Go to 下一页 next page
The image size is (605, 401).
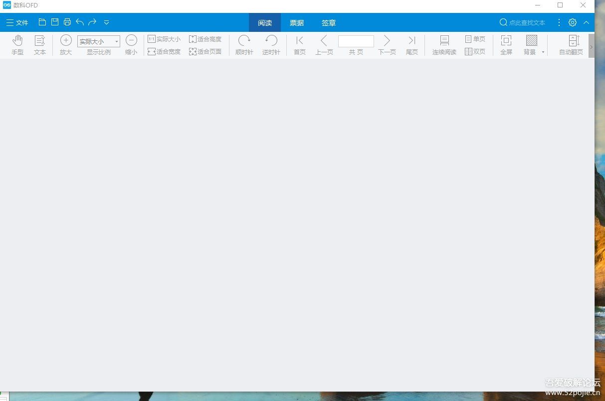tap(387, 45)
